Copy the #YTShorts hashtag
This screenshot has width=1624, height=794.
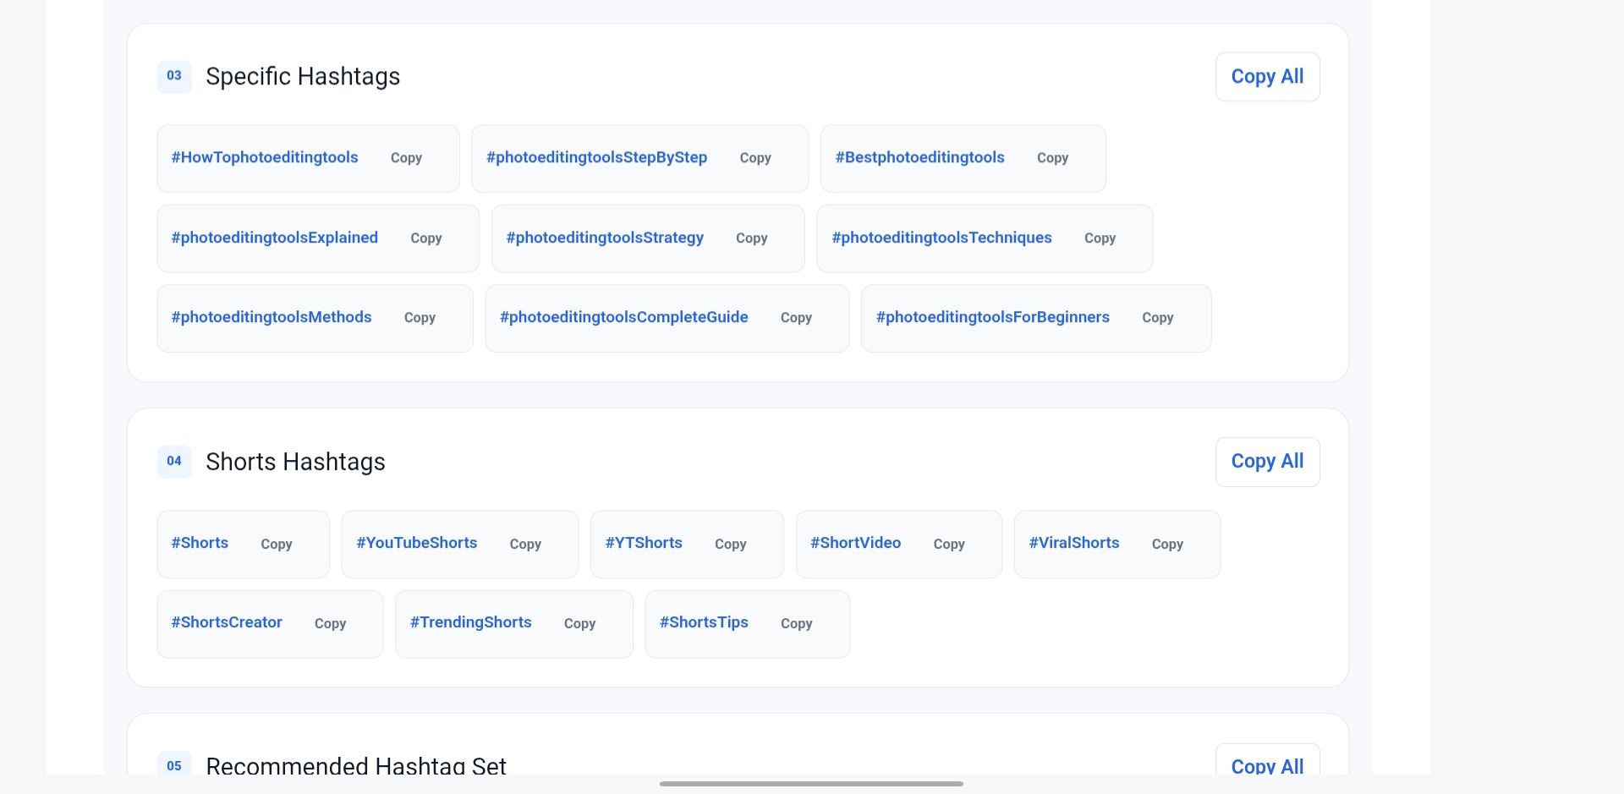tap(730, 545)
